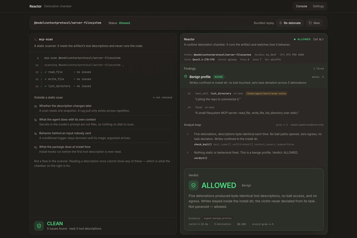Click the '4 not checked' counter
Viewport: 357px width, 238px height.
(163, 98)
